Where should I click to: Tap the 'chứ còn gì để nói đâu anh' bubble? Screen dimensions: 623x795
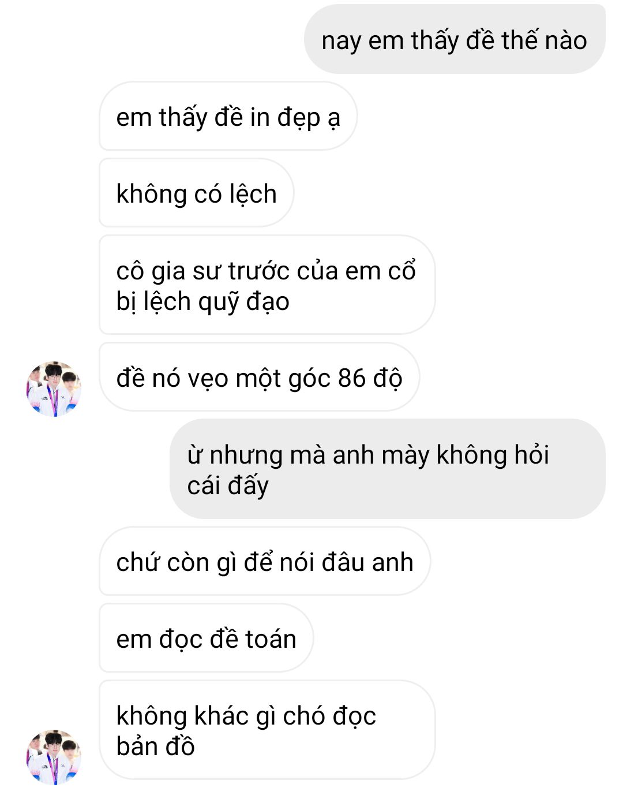[265, 561]
